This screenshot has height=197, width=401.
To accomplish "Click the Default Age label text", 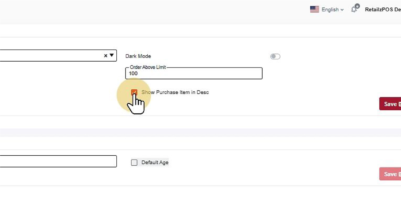I will (155, 162).
